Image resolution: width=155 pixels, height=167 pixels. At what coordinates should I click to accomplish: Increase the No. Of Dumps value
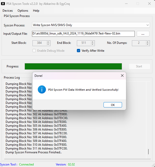coord(148,42)
